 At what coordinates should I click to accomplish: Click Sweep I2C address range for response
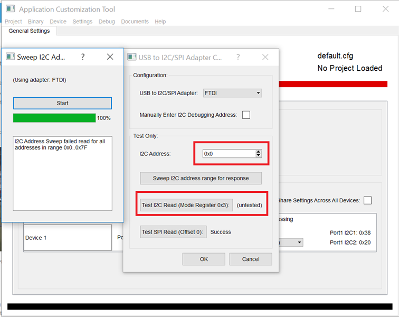[x=201, y=178]
